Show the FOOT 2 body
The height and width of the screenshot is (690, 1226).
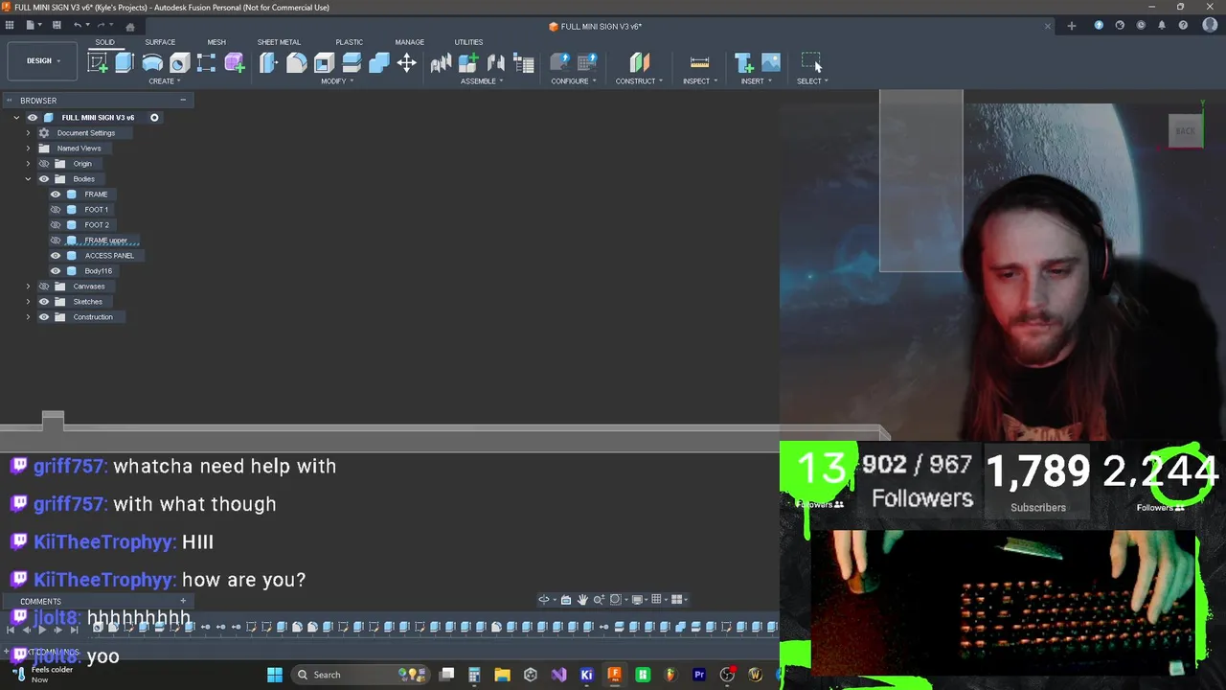click(56, 225)
